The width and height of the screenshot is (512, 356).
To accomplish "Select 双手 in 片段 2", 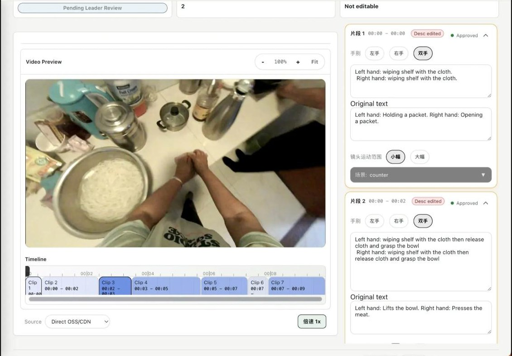I will (x=423, y=221).
